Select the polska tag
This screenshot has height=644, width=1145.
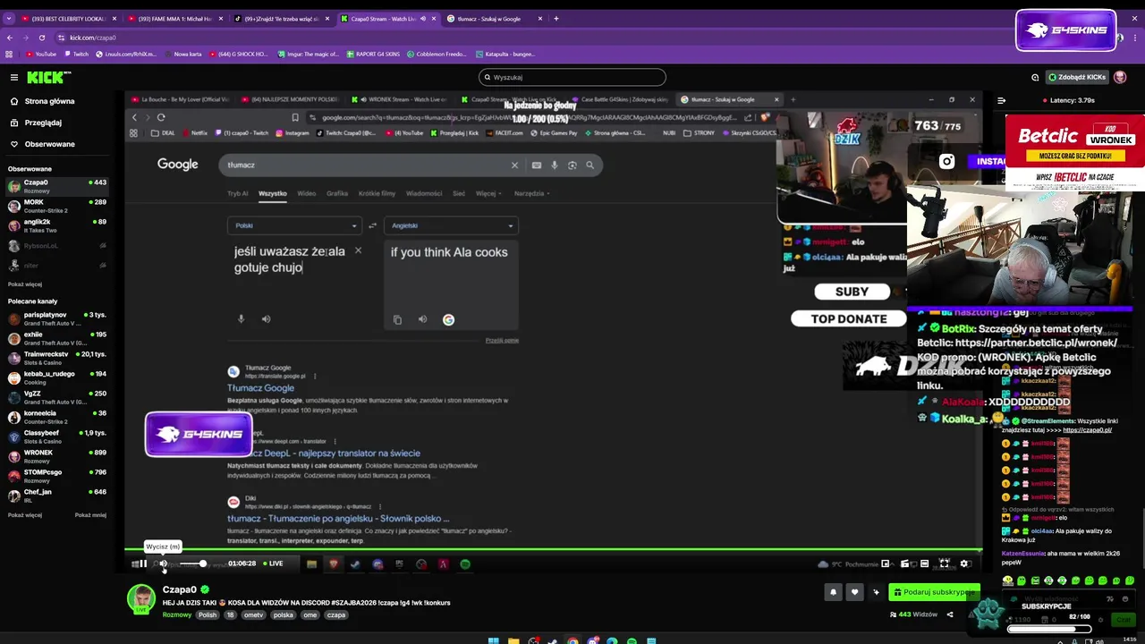[x=284, y=614]
